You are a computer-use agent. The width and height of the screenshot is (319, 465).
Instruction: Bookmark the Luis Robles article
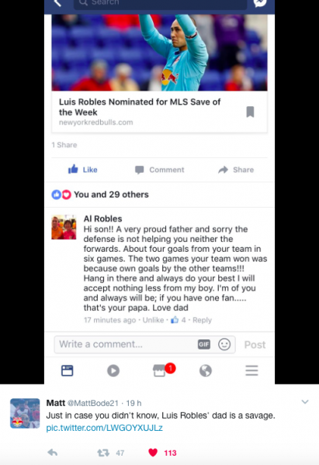[x=250, y=112]
